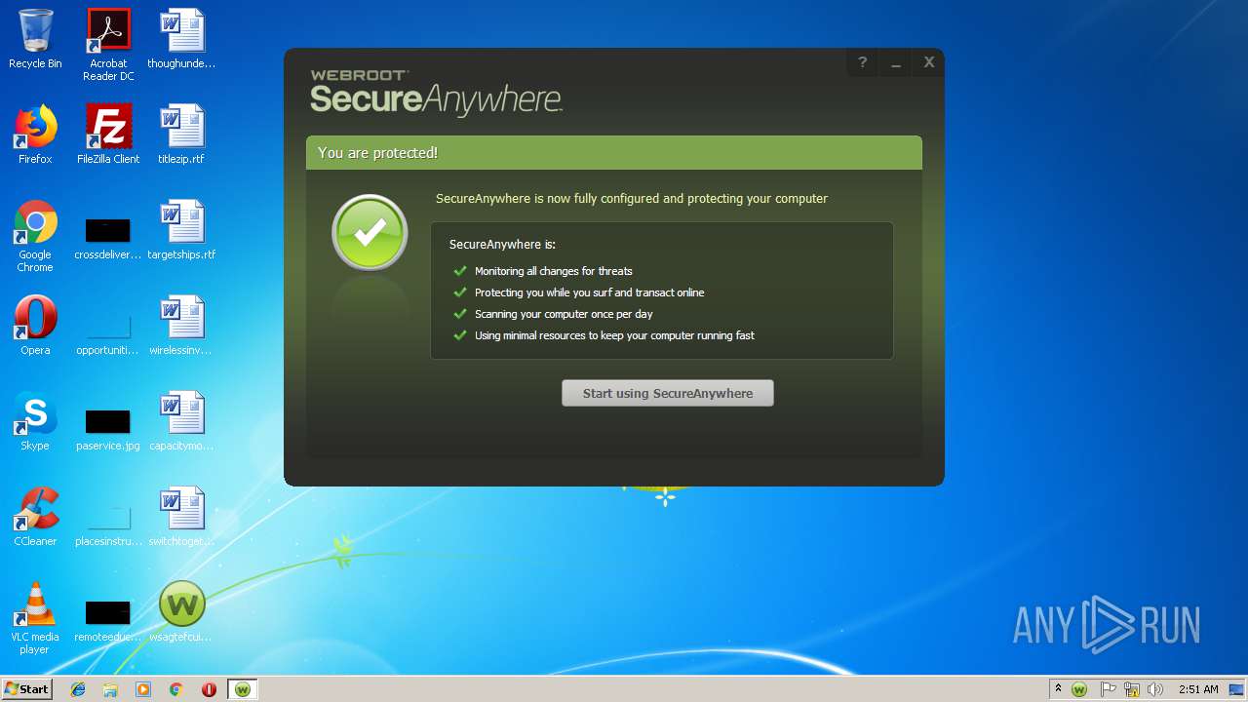Click the 'You are protected!' banner text
This screenshot has width=1248, height=702.
377,153
